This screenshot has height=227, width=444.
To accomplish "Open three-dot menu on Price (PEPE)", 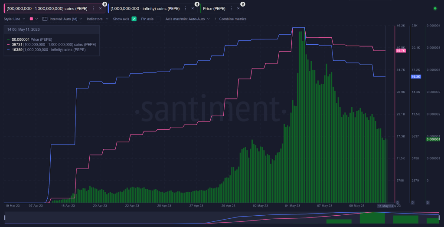I will pos(231,8).
